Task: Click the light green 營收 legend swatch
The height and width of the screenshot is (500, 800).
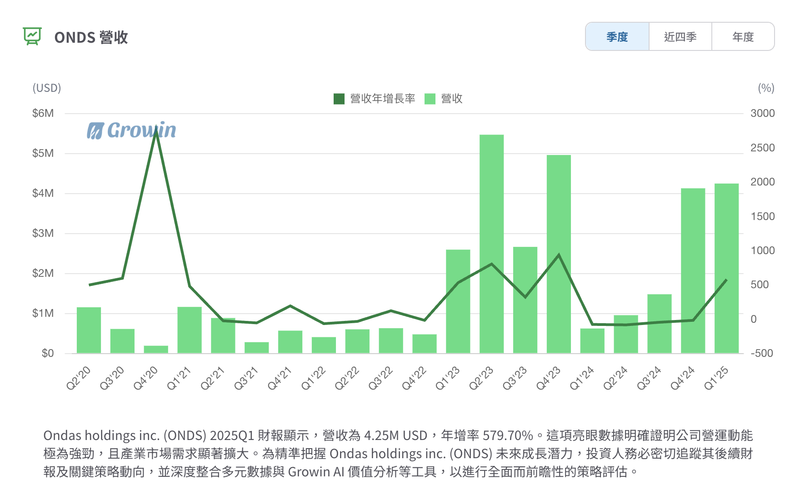Action: [x=430, y=99]
